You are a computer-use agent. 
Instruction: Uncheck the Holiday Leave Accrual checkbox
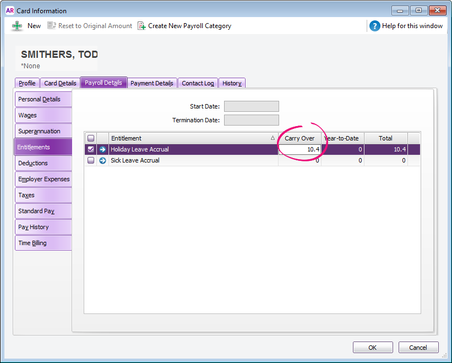coord(91,149)
